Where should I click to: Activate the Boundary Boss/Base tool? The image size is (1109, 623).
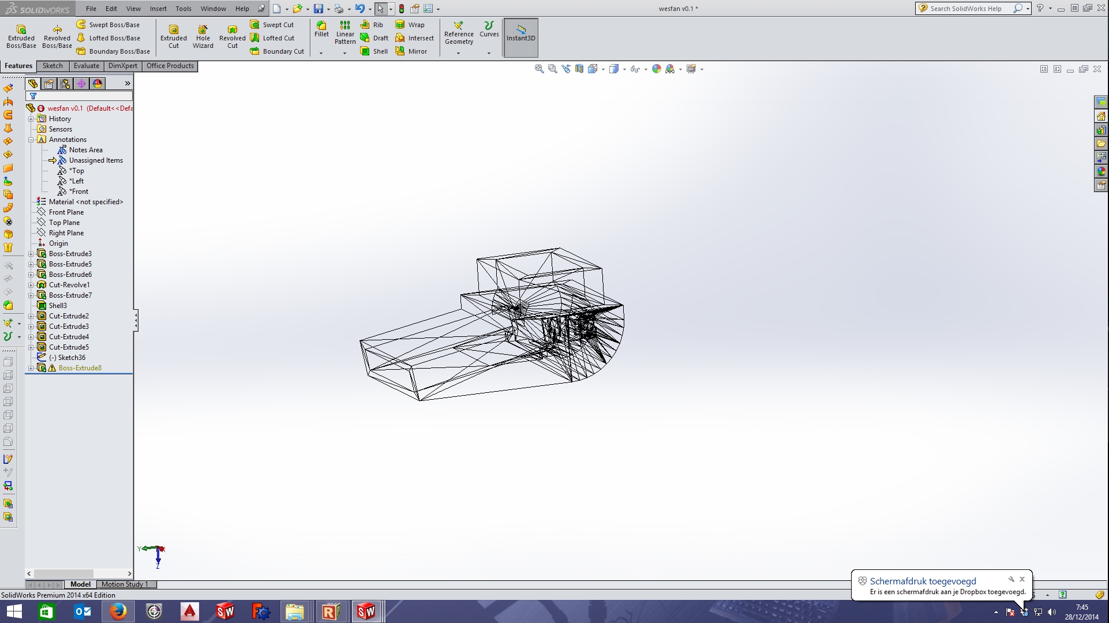113,51
